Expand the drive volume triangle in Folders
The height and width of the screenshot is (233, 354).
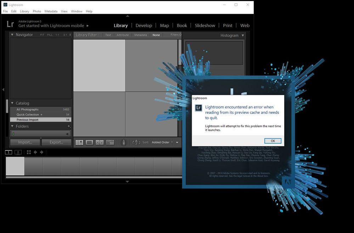click(x=67, y=134)
